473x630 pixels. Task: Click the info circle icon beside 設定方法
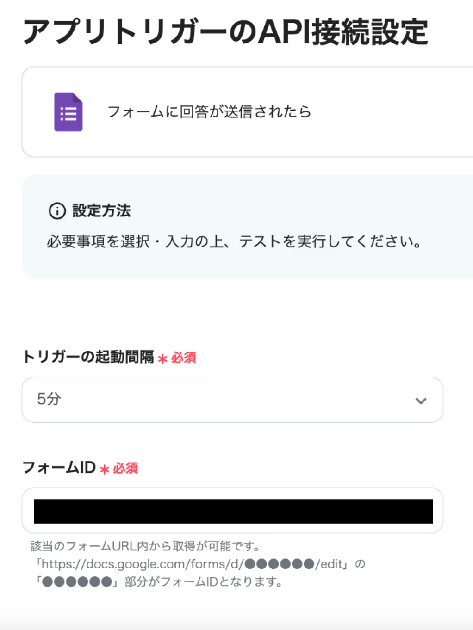click(57, 211)
